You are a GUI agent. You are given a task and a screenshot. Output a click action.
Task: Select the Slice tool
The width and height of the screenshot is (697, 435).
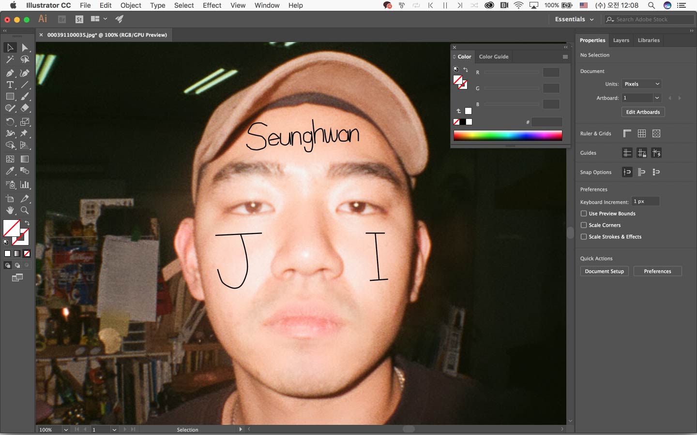(x=25, y=199)
